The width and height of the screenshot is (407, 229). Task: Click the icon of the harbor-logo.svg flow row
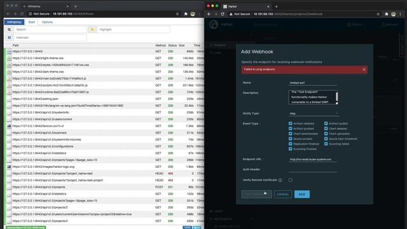click(x=9, y=167)
